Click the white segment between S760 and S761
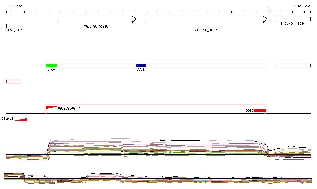Image resolution: width=317 pixels, height=189 pixels. (96, 66)
